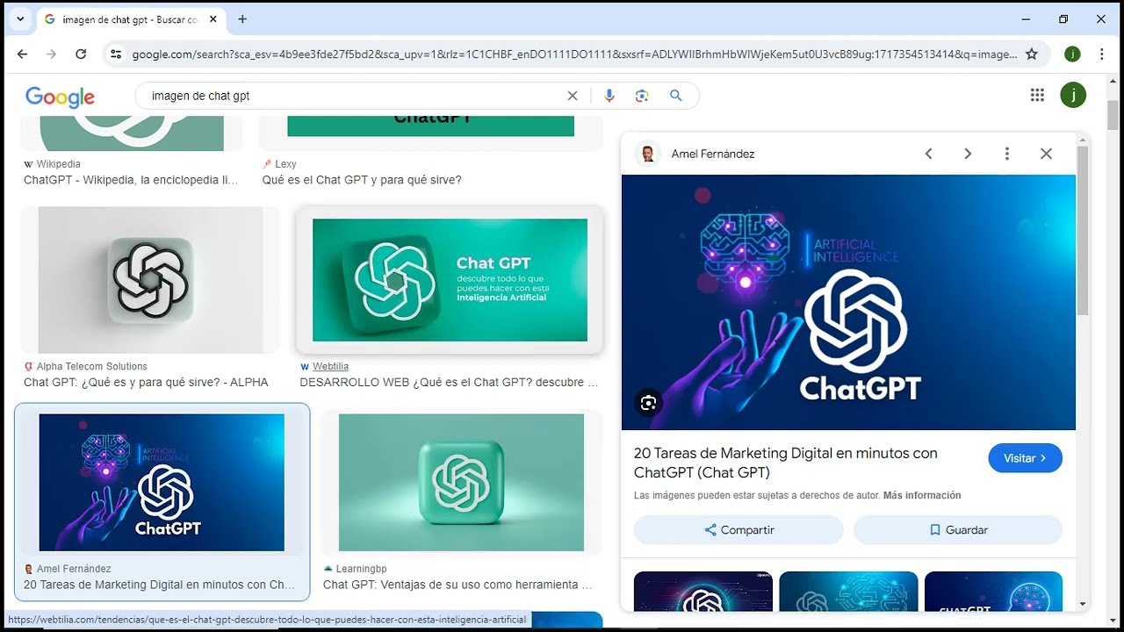This screenshot has width=1124, height=632.
Task: Open the green cube Learningbp thumbnail
Action: coord(461,483)
